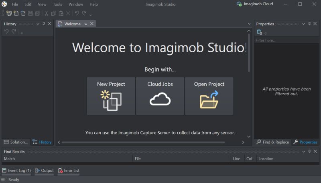The image size is (321, 183).
Task: Click the Redo icon in main toolbar
Action: pos(84,13)
